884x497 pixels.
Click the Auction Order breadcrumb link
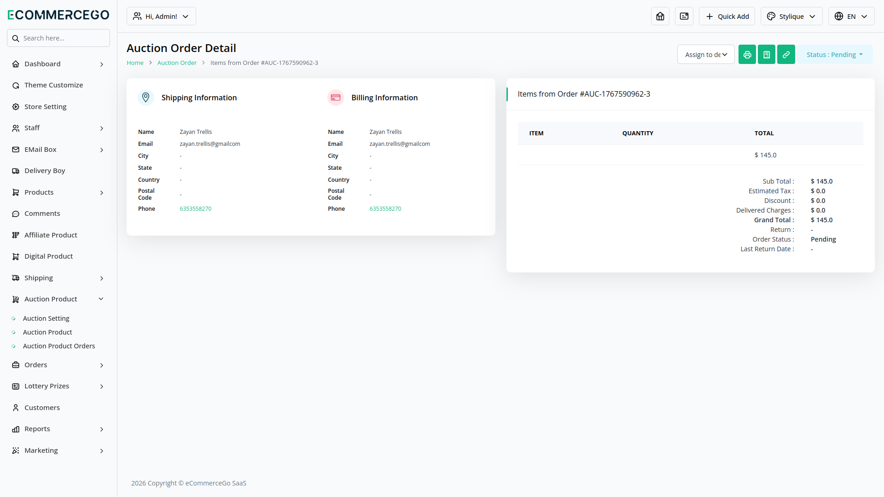(177, 63)
